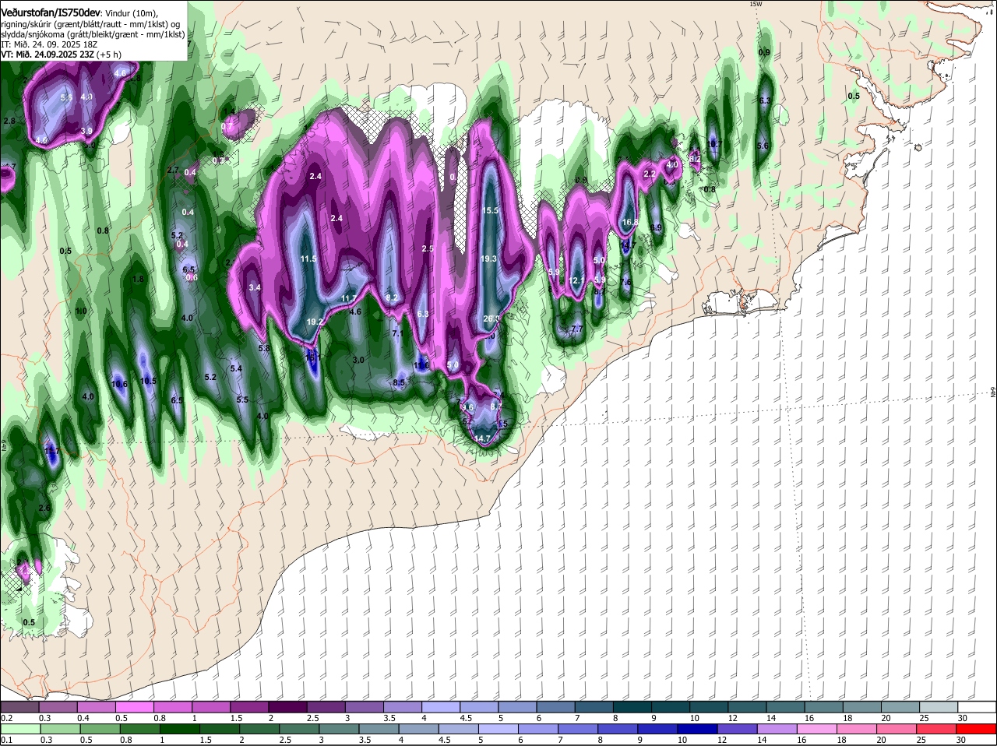Click the upper scale swatch between 0.2 and 0.3

pos(21,707)
